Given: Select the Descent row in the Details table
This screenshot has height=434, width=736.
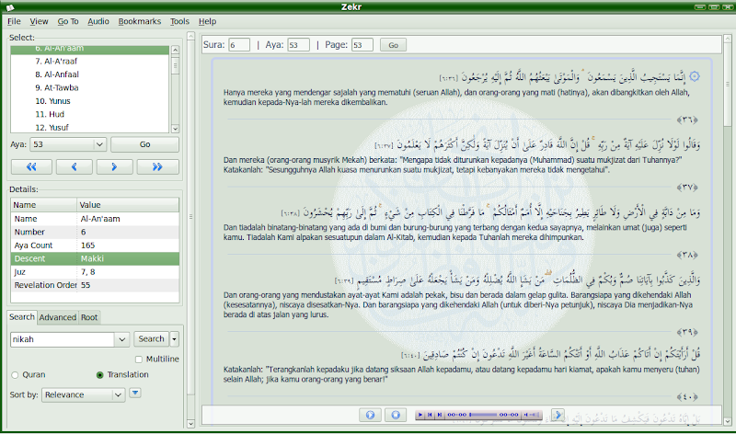Looking at the screenshot, I should point(95,258).
